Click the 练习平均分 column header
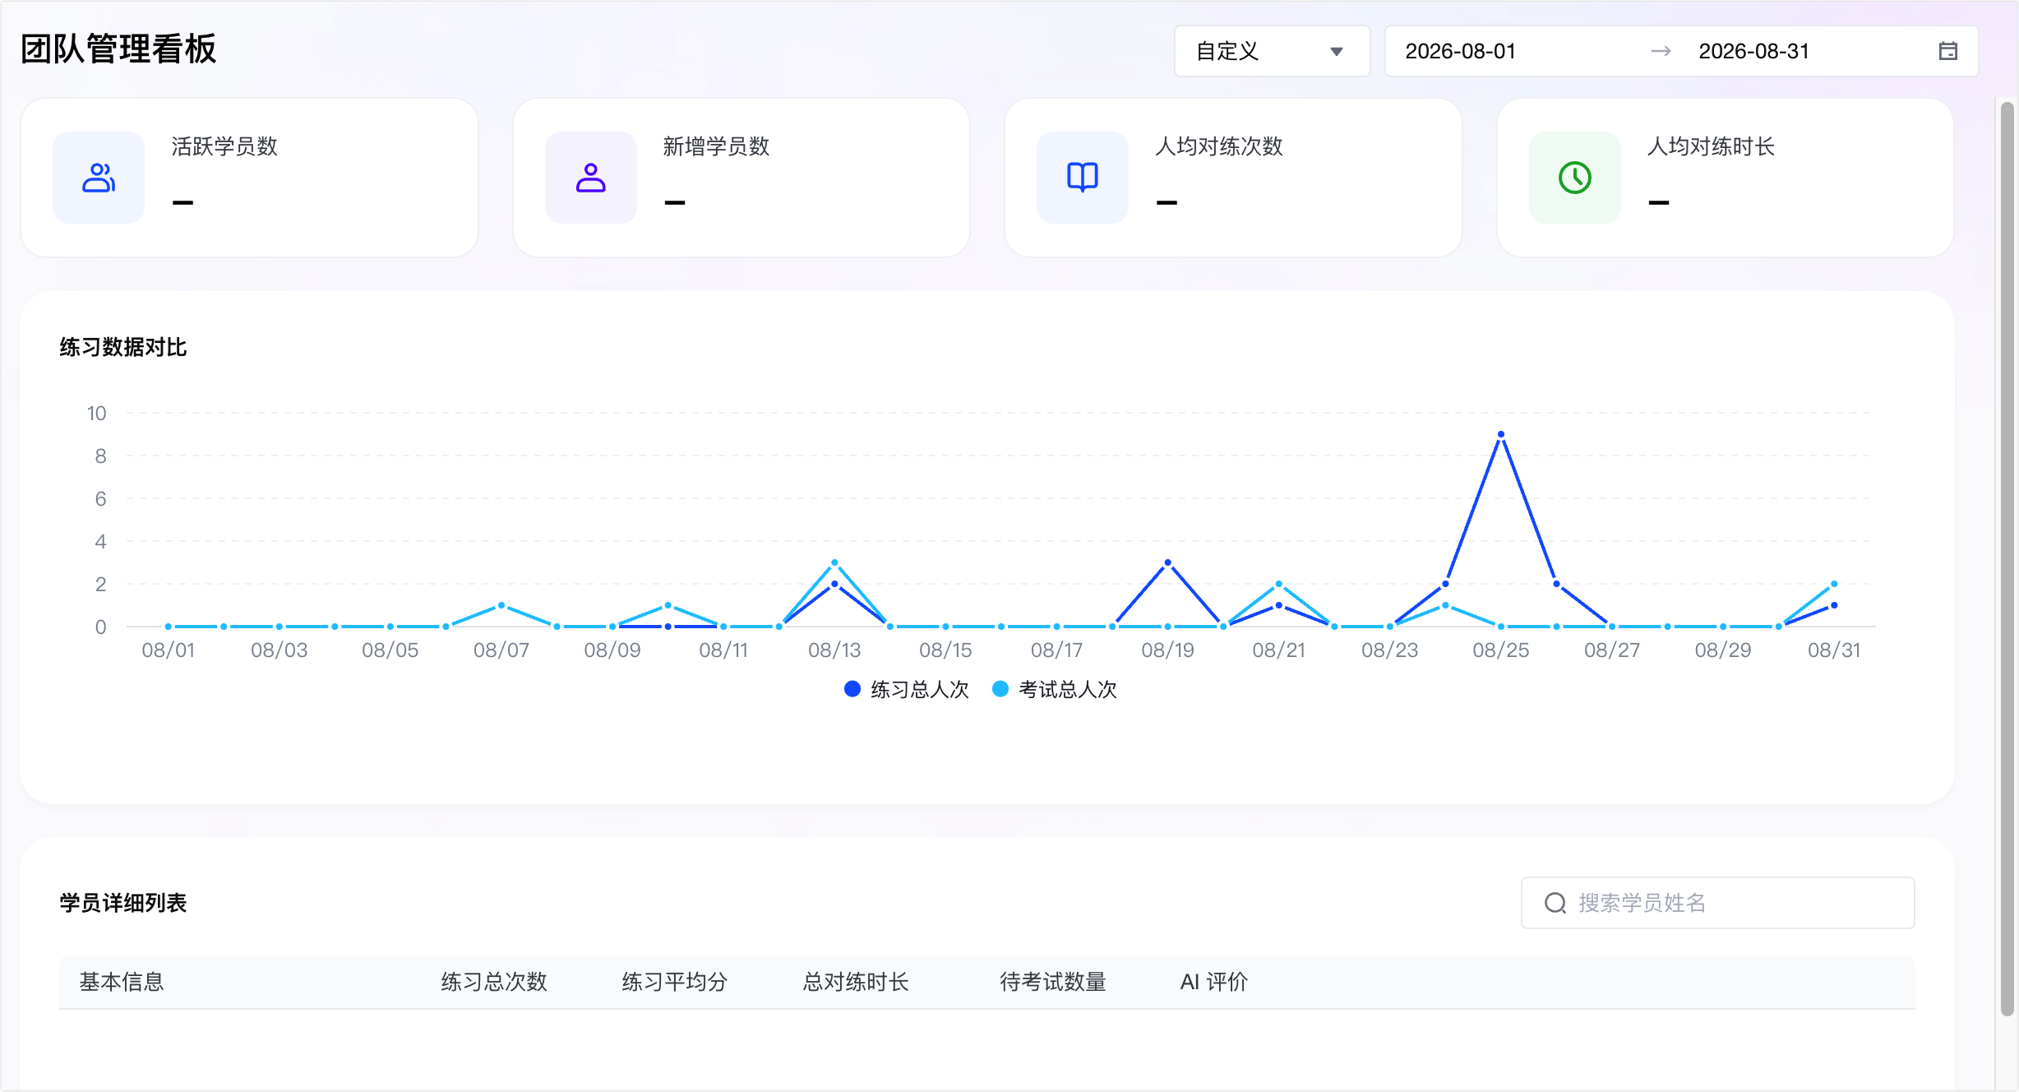Screen dimensions: 2019x1092 675,982
